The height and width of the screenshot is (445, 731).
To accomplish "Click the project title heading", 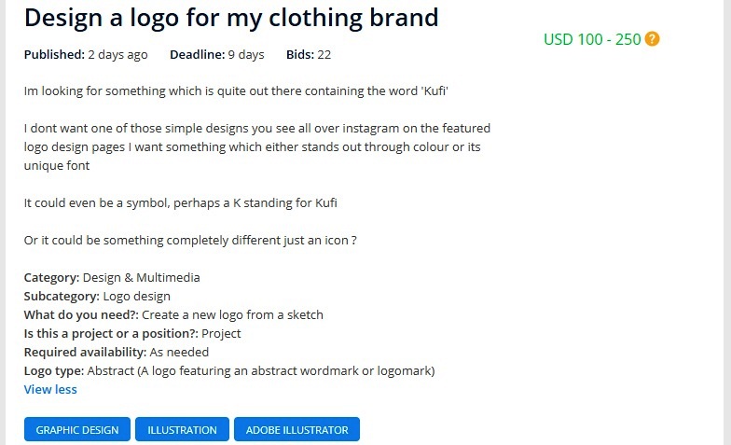I will coord(231,17).
